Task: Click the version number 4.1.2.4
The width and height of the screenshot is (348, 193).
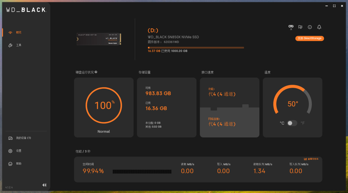Action: [9, 187]
